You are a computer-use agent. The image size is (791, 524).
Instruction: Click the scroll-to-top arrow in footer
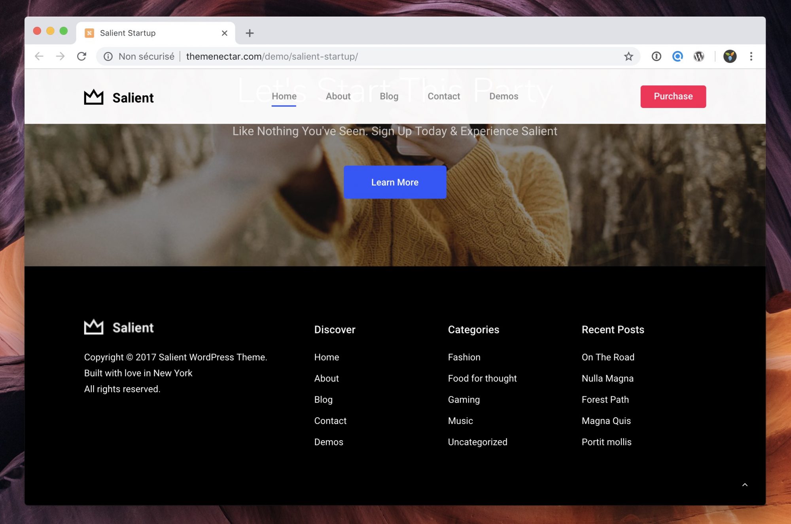pos(745,485)
